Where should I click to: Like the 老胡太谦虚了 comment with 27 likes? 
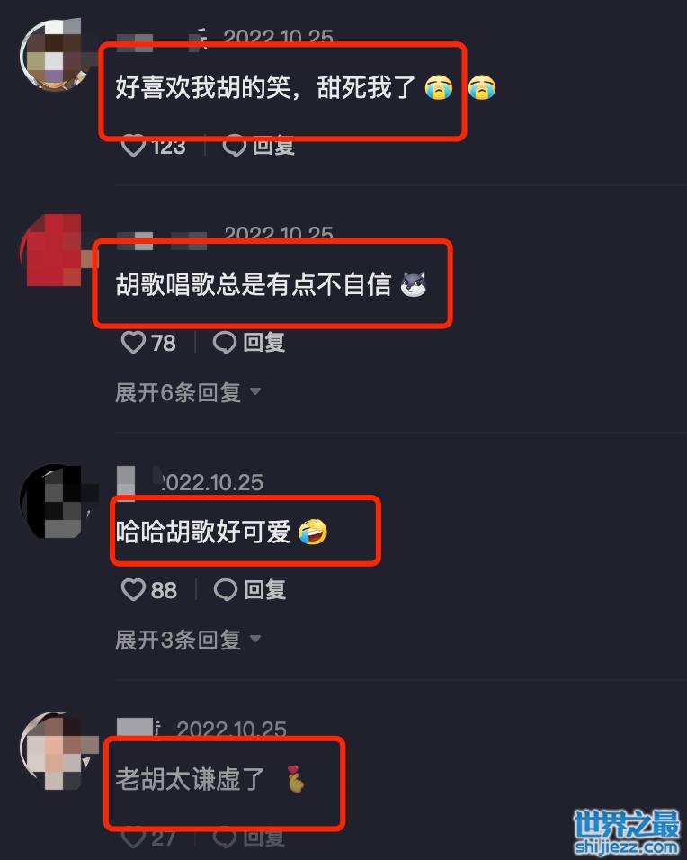[x=133, y=838]
